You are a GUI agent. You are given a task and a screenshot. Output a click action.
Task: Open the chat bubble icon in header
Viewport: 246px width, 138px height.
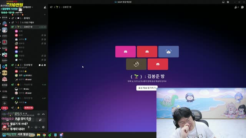(x=242, y=7)
